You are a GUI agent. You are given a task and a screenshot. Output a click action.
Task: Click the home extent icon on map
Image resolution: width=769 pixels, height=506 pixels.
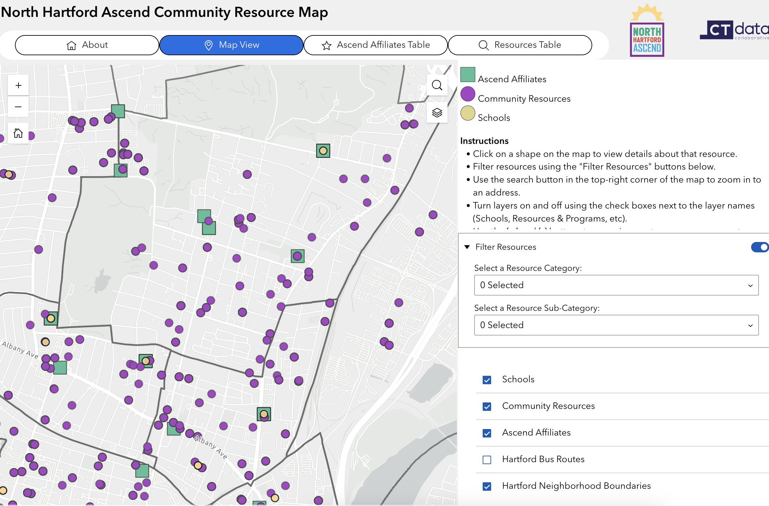pos(18,133)
